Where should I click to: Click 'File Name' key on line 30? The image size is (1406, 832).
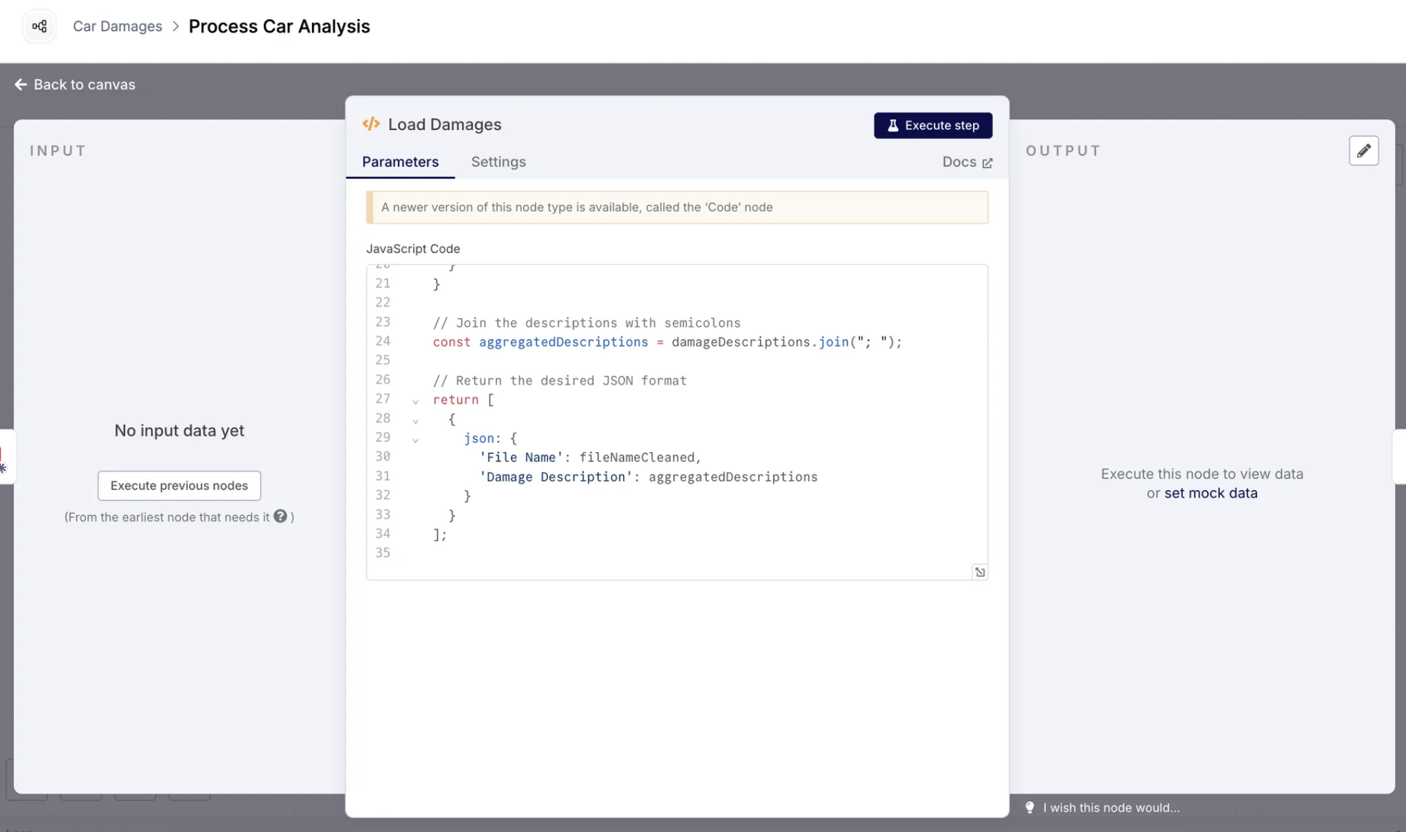(521, 457)
